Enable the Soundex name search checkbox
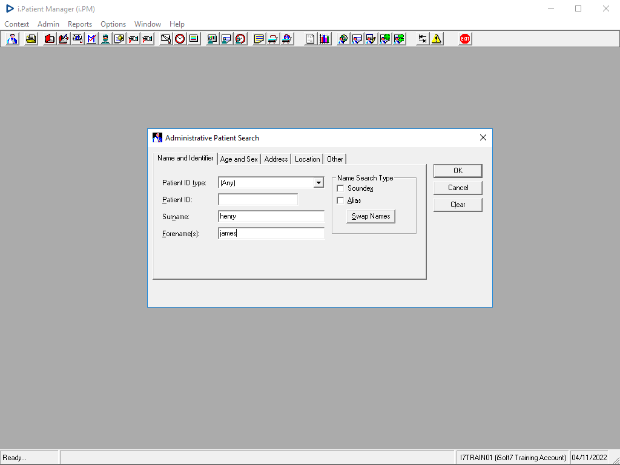The image size is (620, 465). 340,188
